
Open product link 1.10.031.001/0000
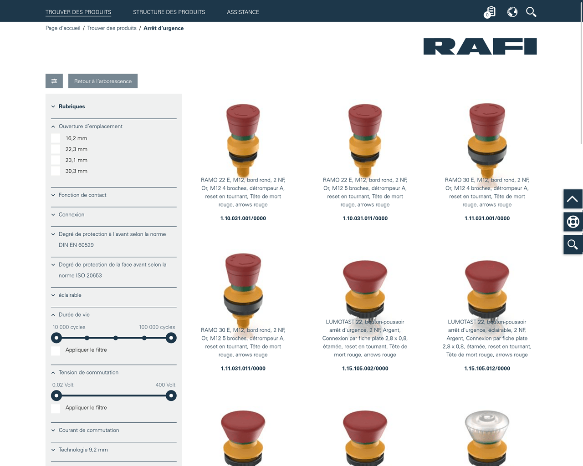(x=243, y=218)
